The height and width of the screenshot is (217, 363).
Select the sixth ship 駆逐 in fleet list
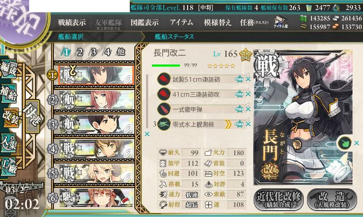[x=94, y=197]
